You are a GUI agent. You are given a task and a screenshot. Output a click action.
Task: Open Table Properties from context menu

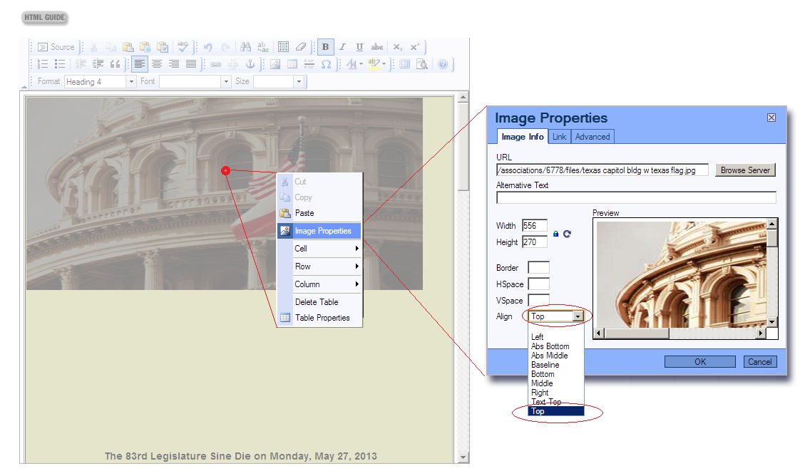(320, 318)
